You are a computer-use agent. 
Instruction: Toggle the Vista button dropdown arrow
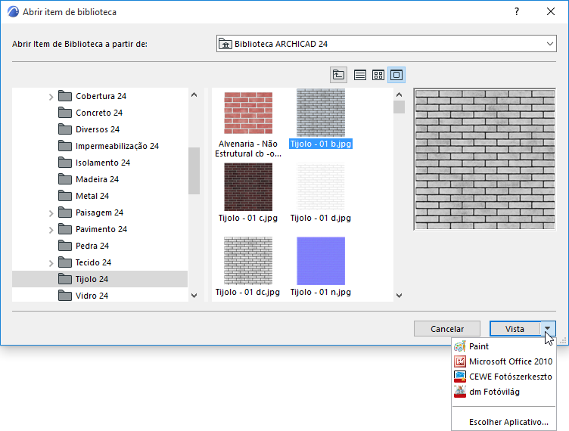[x=547, y=329]
